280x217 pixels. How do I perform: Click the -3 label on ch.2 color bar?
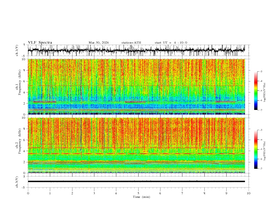[x=261, y=130]
